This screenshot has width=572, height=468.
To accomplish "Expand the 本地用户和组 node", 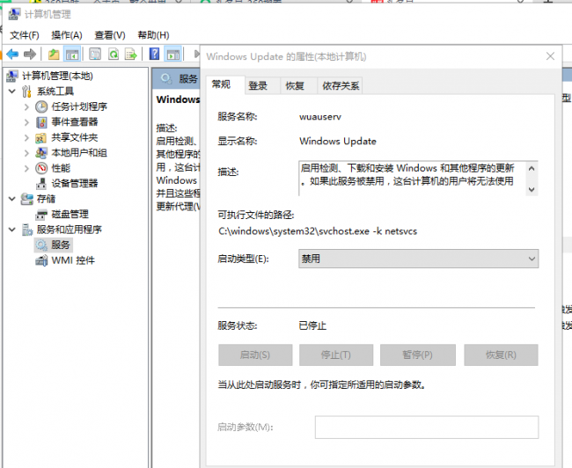I will (x=26, y=153).
